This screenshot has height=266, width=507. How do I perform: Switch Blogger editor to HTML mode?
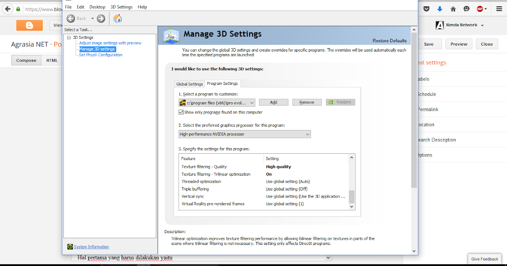click(x=52, y=60)
